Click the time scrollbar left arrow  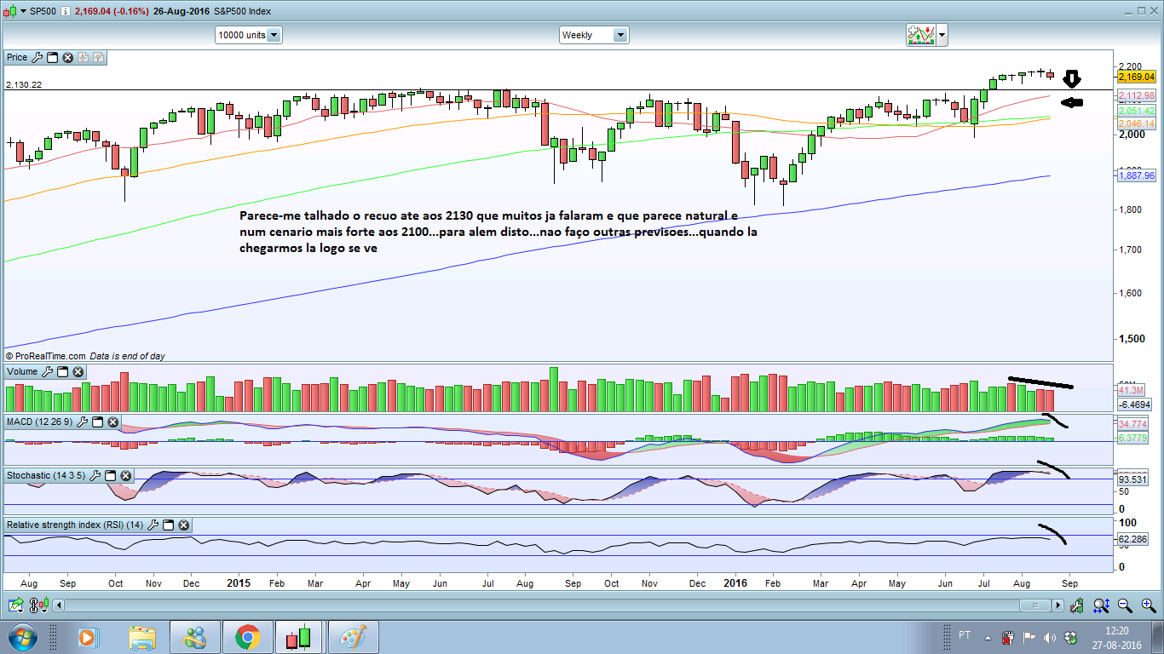pyautogui.click(x=59, y=605)
